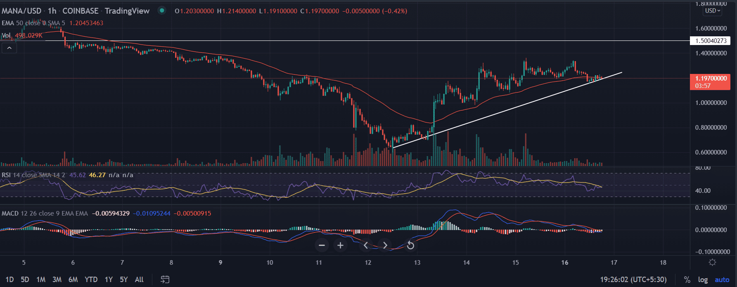
Task: Select the All time range button
Action: point(139,280)
